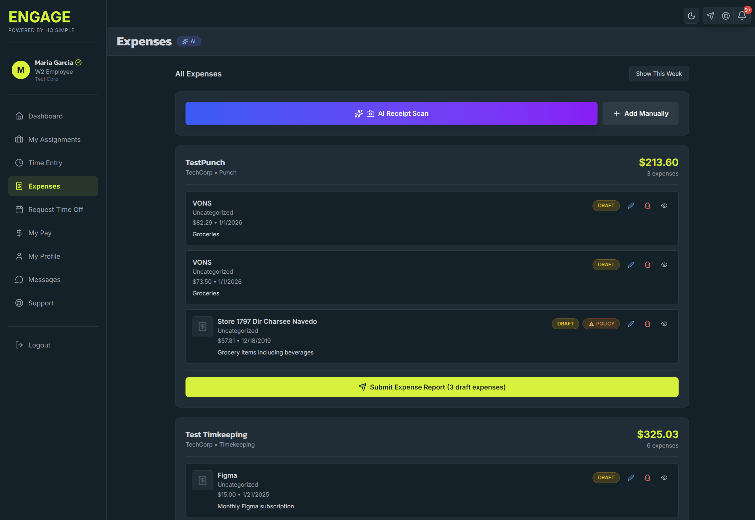Screen dimensions: 755x520
Task: Edit the Figma expense
Action: tap(631, 478)
